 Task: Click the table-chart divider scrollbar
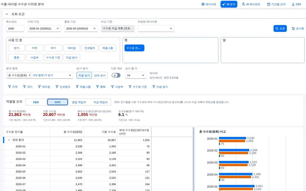pyautogui.click(x=193, y=159)
